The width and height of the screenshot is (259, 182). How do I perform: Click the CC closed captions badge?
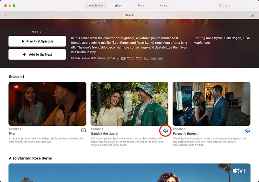[146, 58]
